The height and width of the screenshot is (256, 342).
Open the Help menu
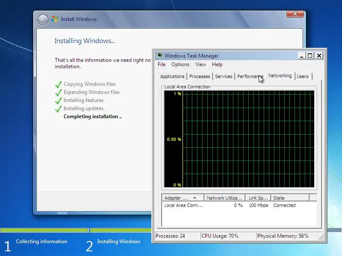pos(217,64)
